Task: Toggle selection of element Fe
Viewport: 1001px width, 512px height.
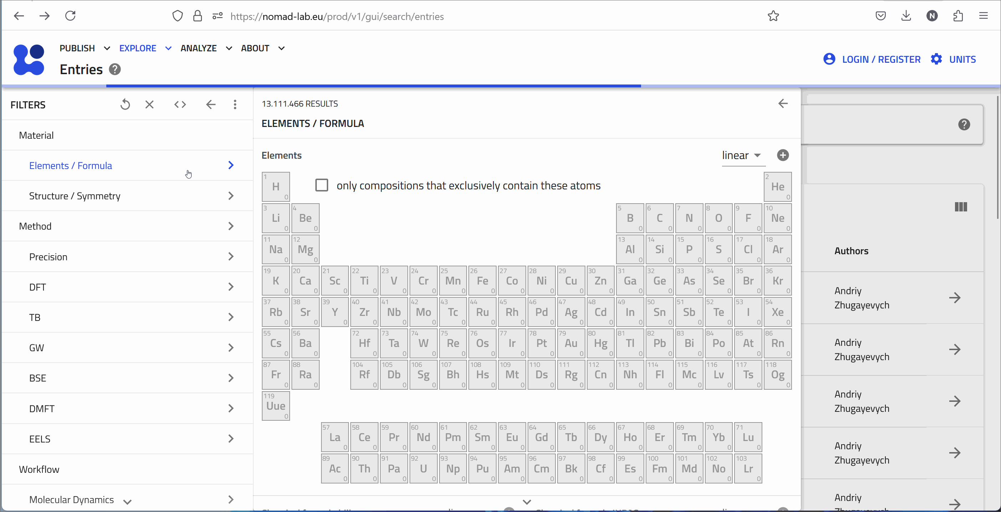Action: point(482,281)
